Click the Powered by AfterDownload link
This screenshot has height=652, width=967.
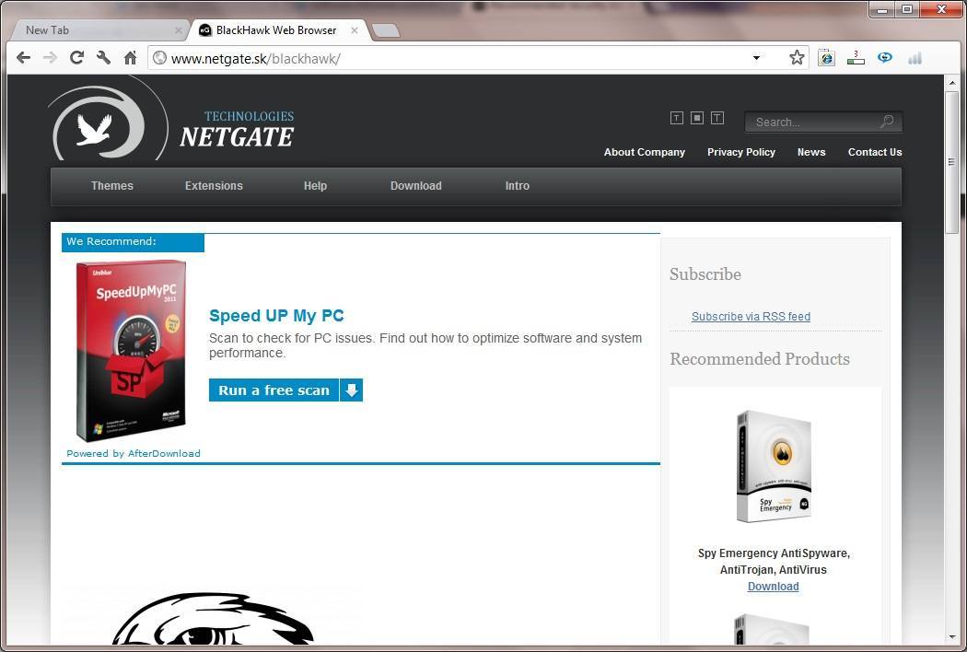pos(134,453)
